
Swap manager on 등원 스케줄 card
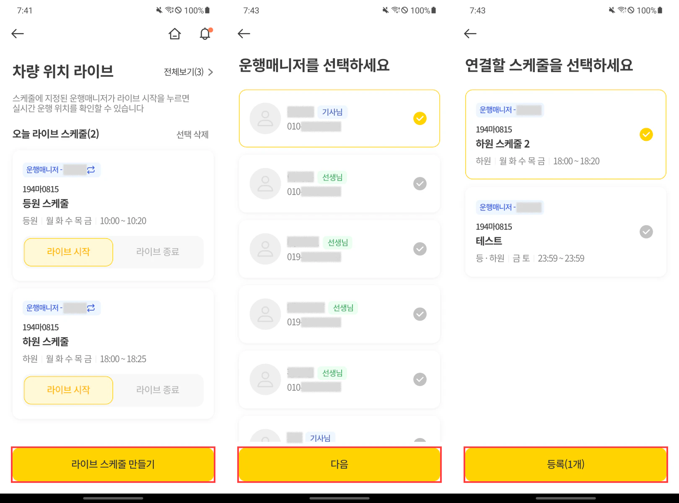(91, 170)
